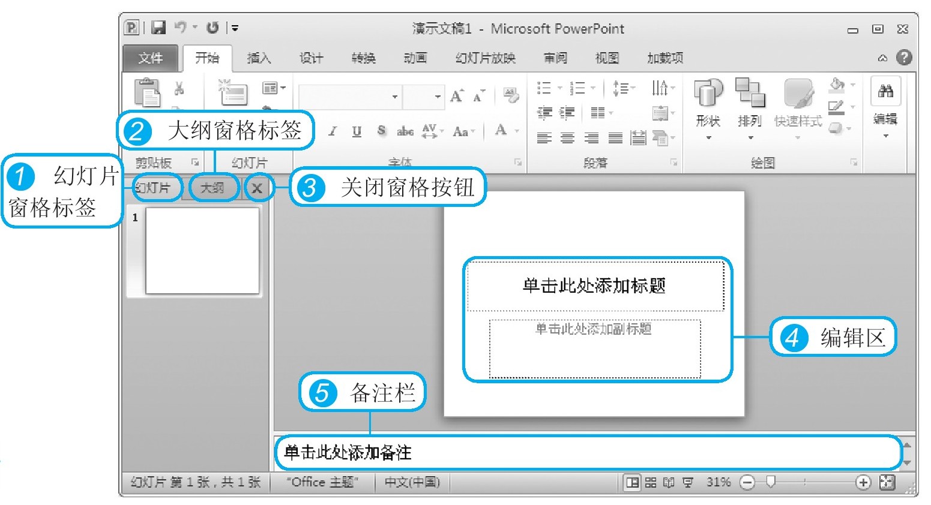
Task: Open the Character Spacing dropdown
Action: click(433, 131)
